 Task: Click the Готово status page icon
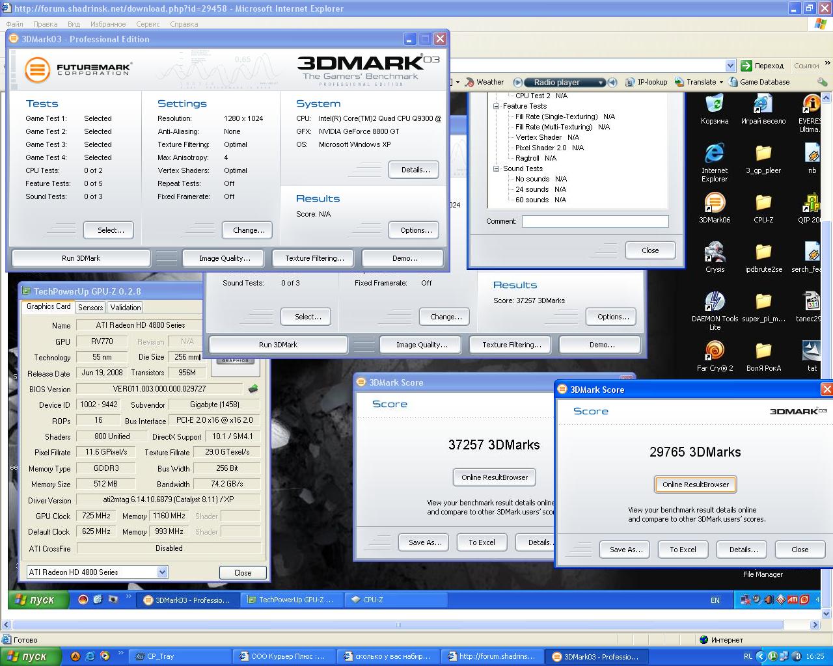[7, 640]
